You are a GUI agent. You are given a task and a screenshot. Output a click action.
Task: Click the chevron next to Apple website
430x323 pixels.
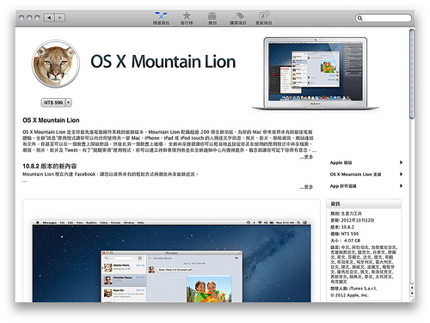point(401,162)
